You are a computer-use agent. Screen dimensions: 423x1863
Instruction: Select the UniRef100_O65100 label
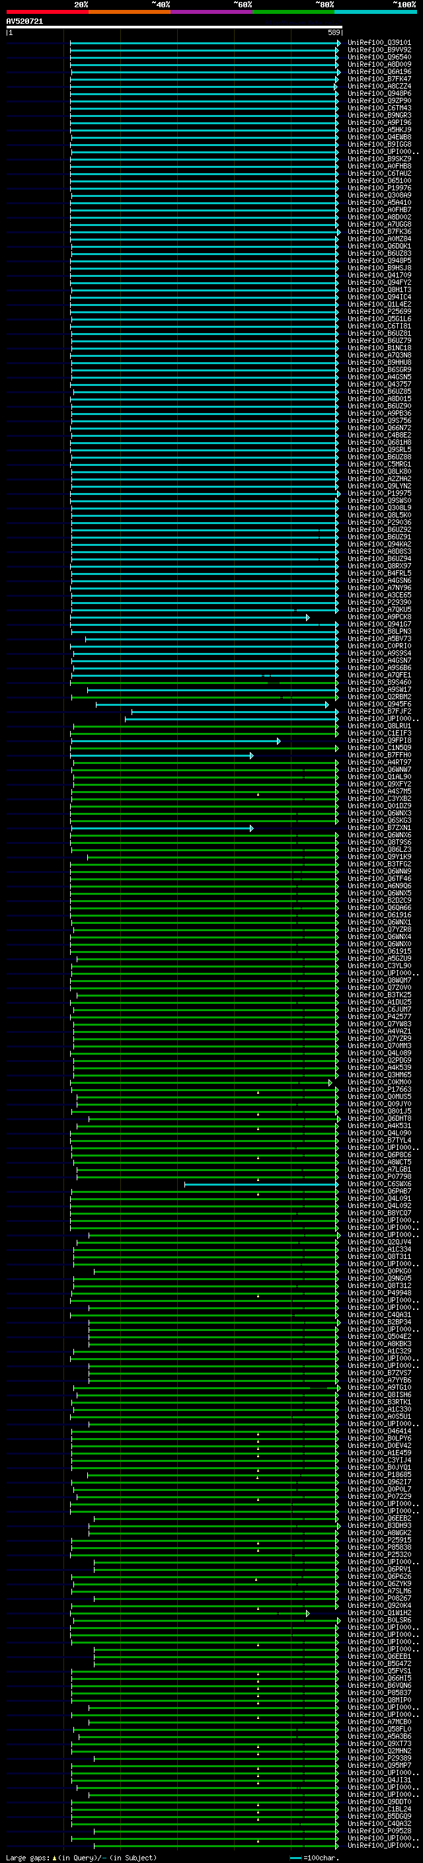point(379,182)
